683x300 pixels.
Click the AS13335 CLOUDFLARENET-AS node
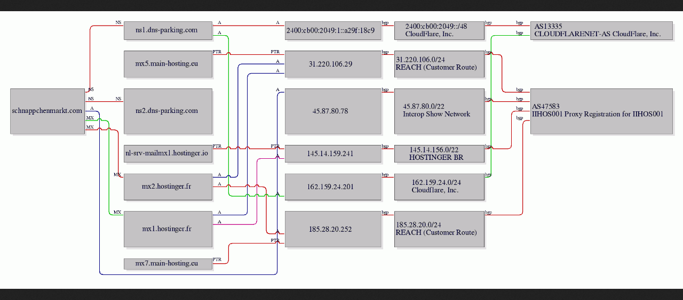click(602, 30)
